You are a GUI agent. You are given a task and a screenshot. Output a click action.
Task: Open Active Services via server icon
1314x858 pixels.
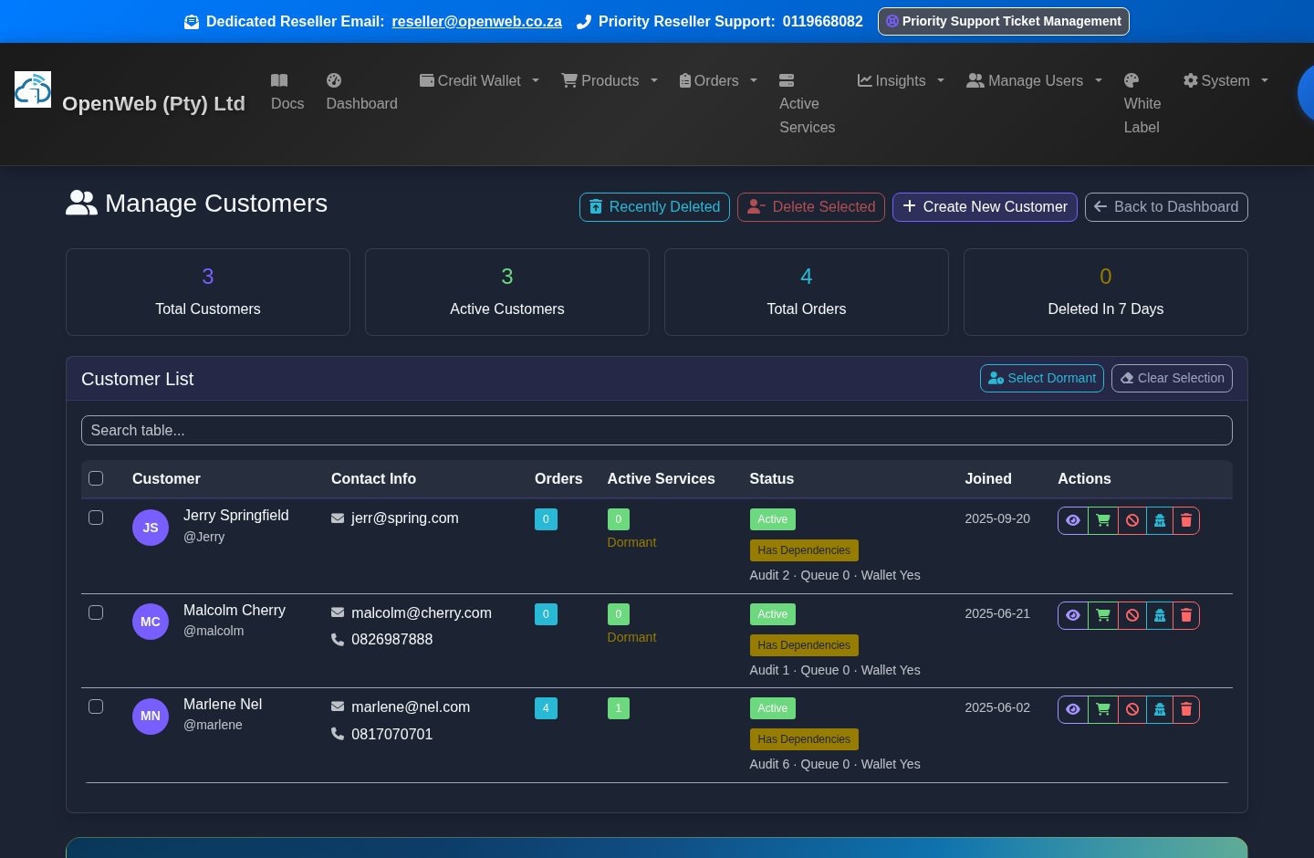click(787, 80)
